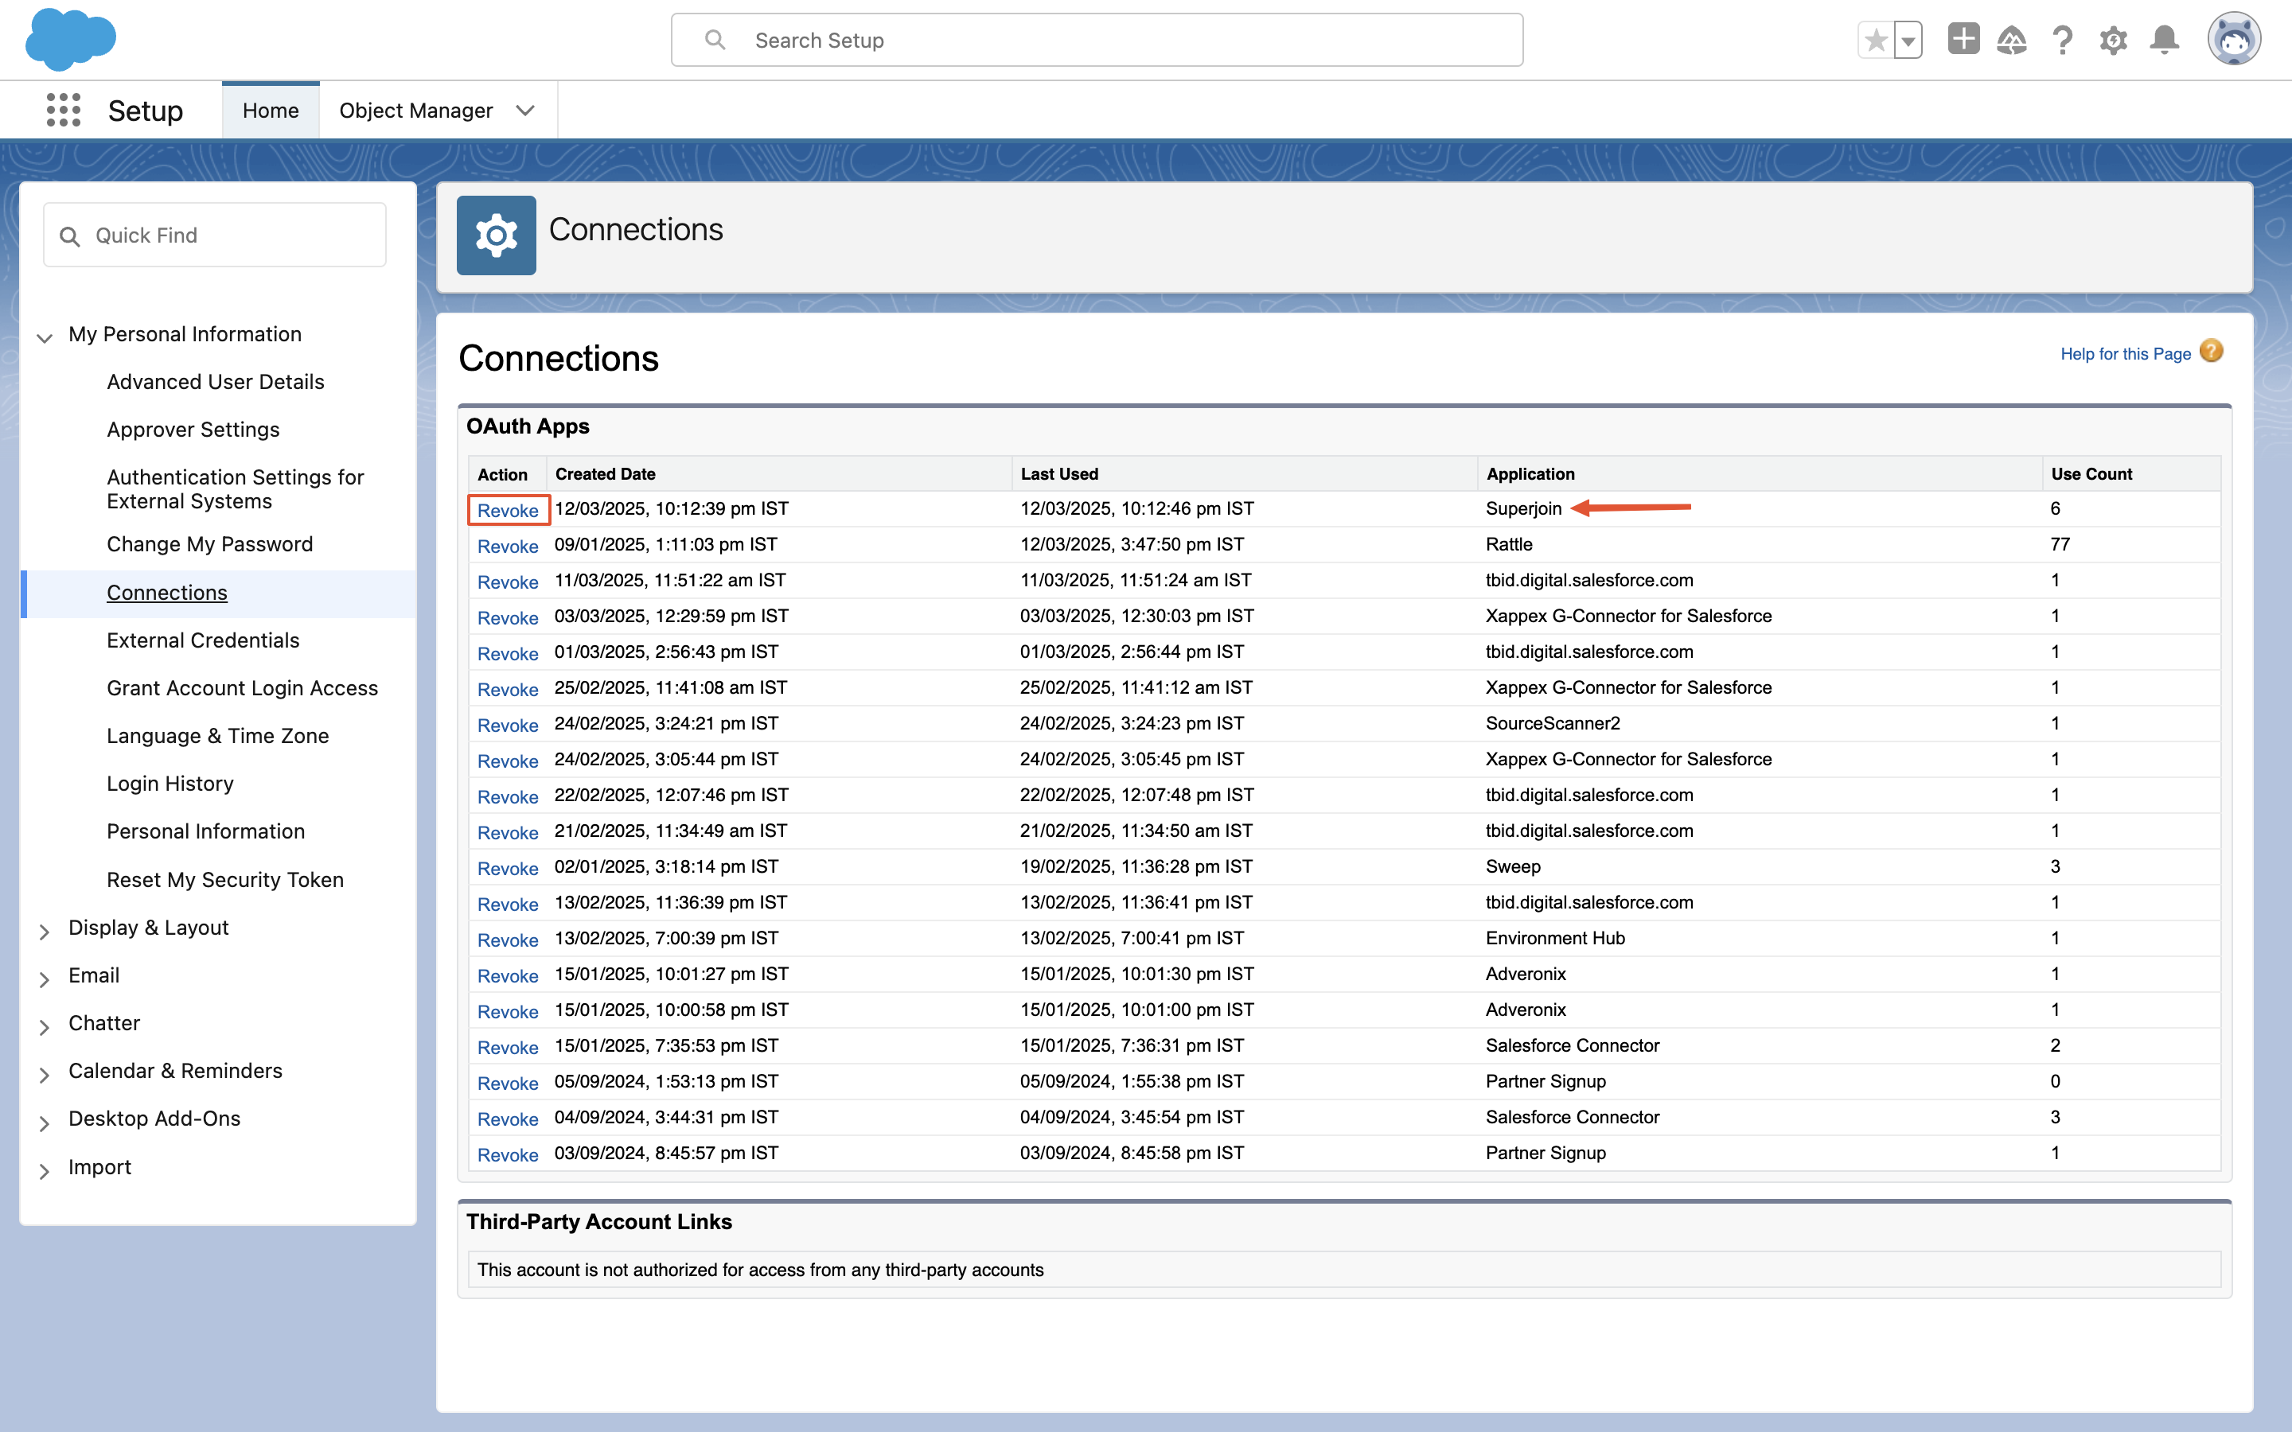This screenshot has width=2292, height=1432.
Task: Click the Salesforce cloud logo
Action: (70, 40)
